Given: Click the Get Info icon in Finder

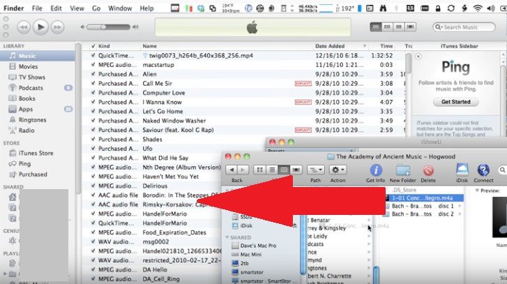Looking at the screenshot, I should (375, 170).
